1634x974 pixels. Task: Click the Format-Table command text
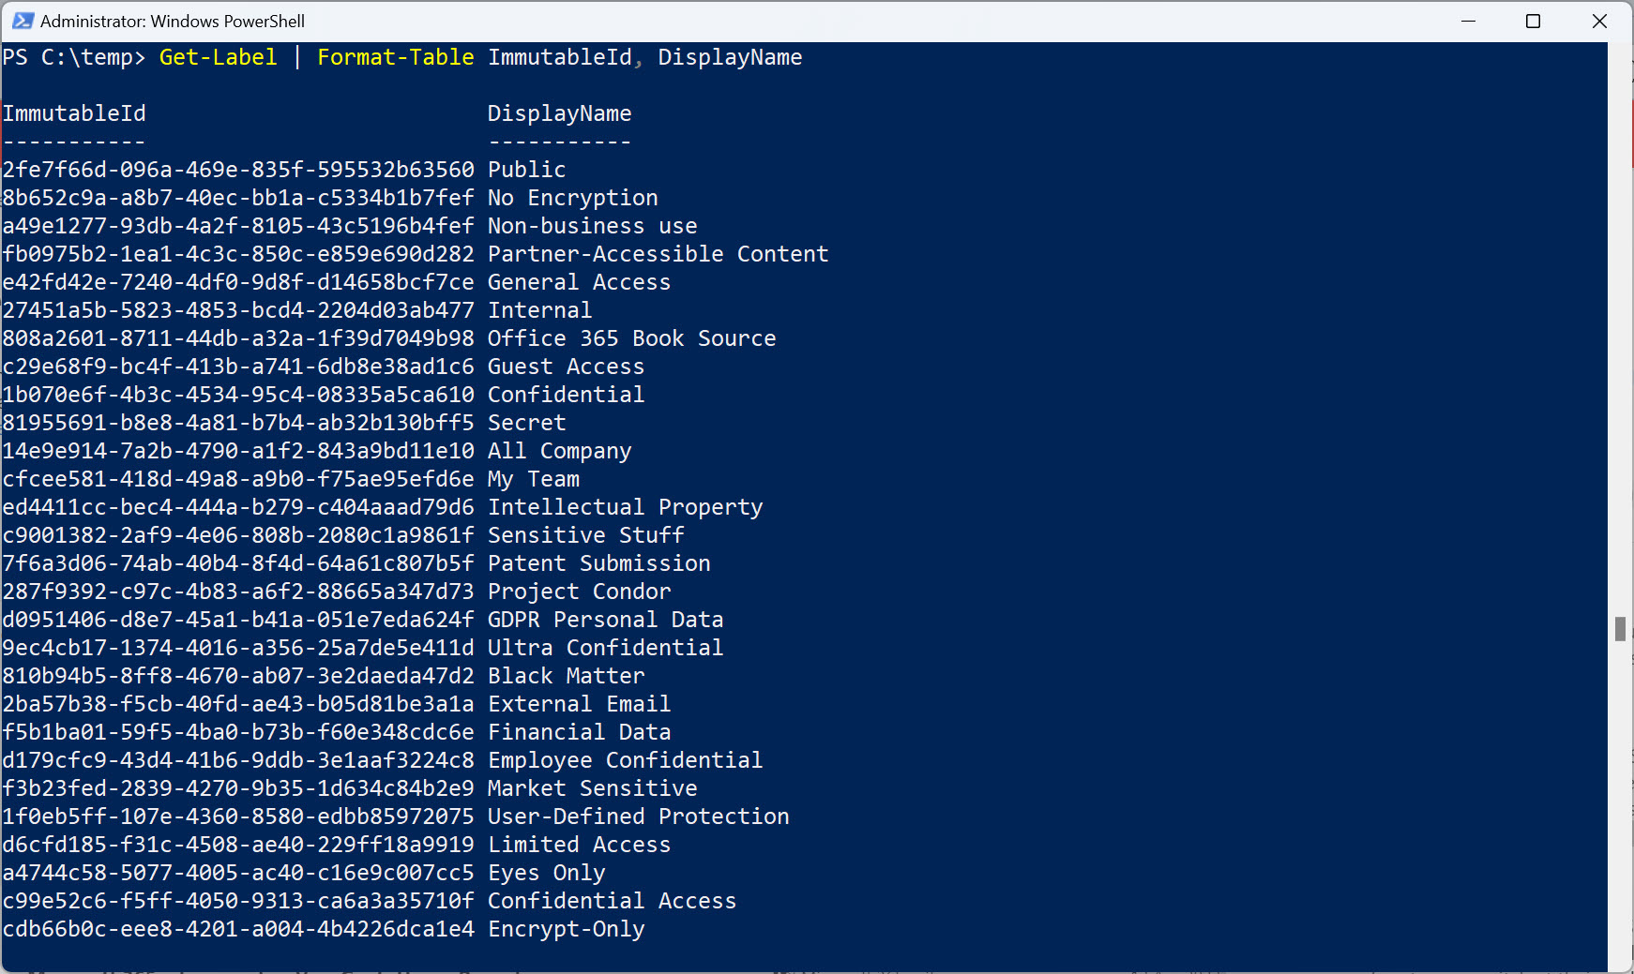coord(395,57)
